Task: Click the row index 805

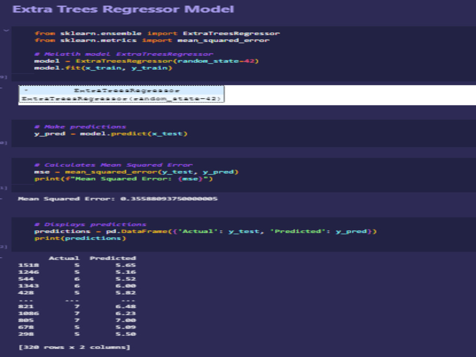Action: (x=26, y=320)
